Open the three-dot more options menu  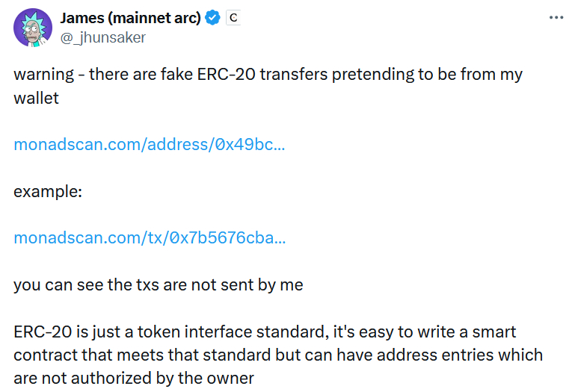coord(556,17)
